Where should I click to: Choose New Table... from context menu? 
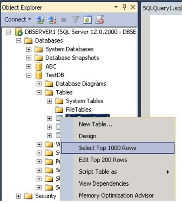(x=118, y=124)
